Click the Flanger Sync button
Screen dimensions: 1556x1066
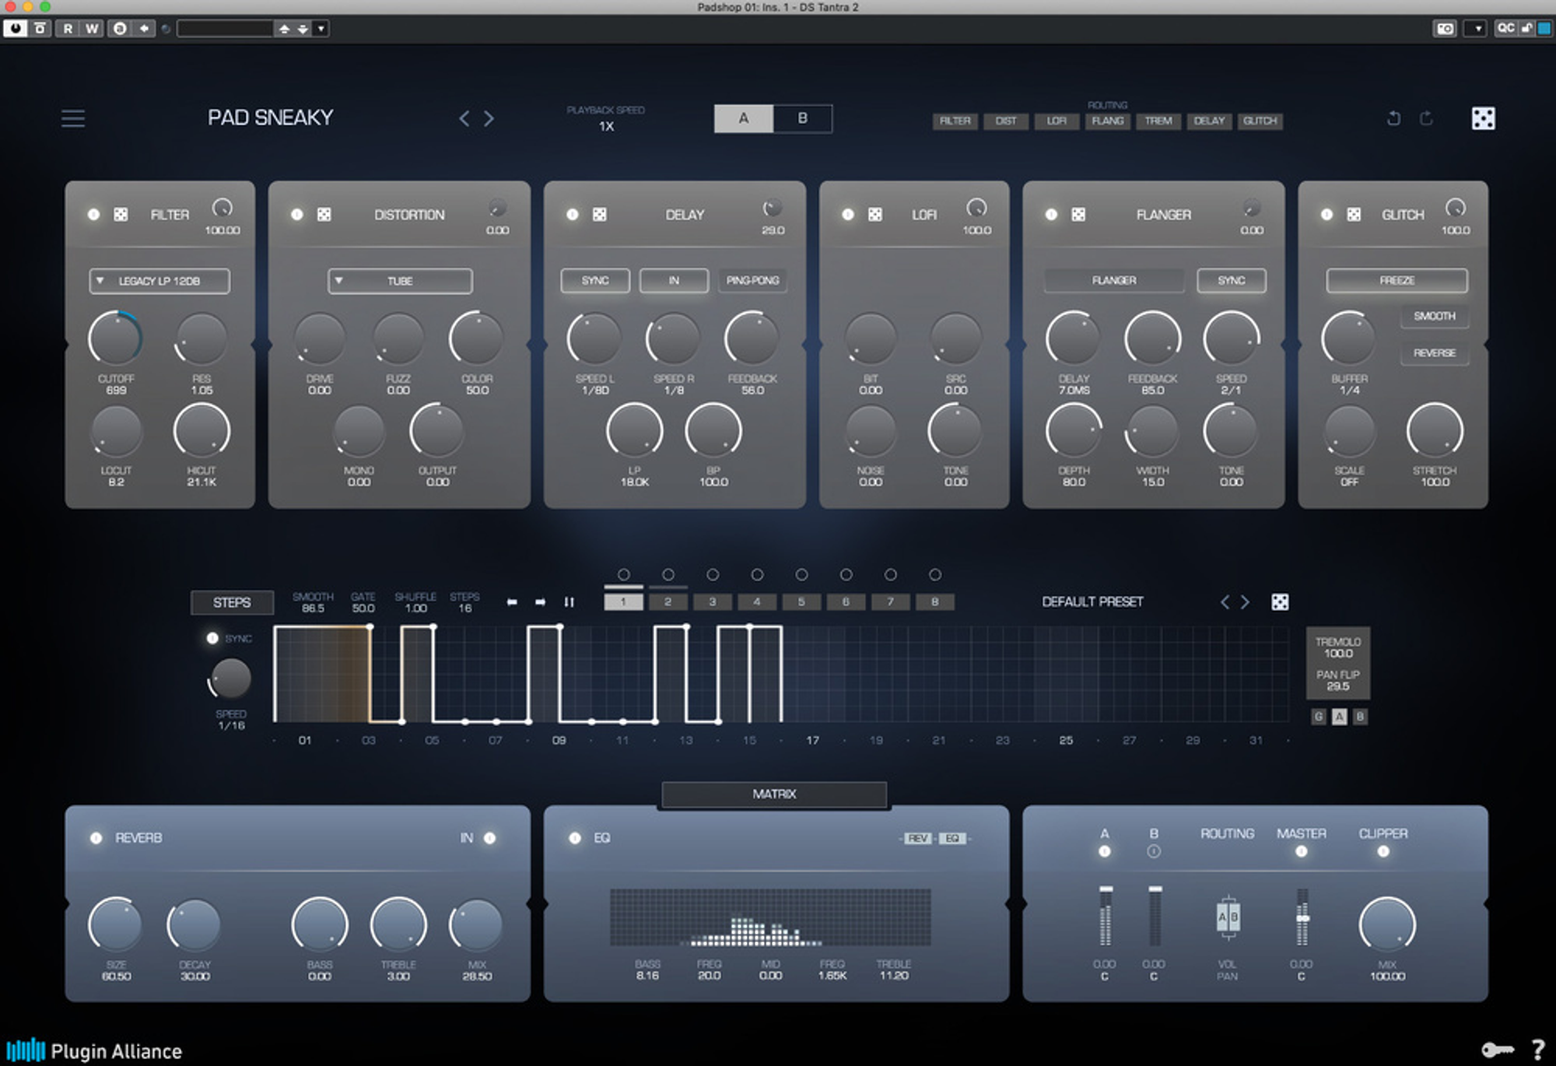pos(1231,280)
